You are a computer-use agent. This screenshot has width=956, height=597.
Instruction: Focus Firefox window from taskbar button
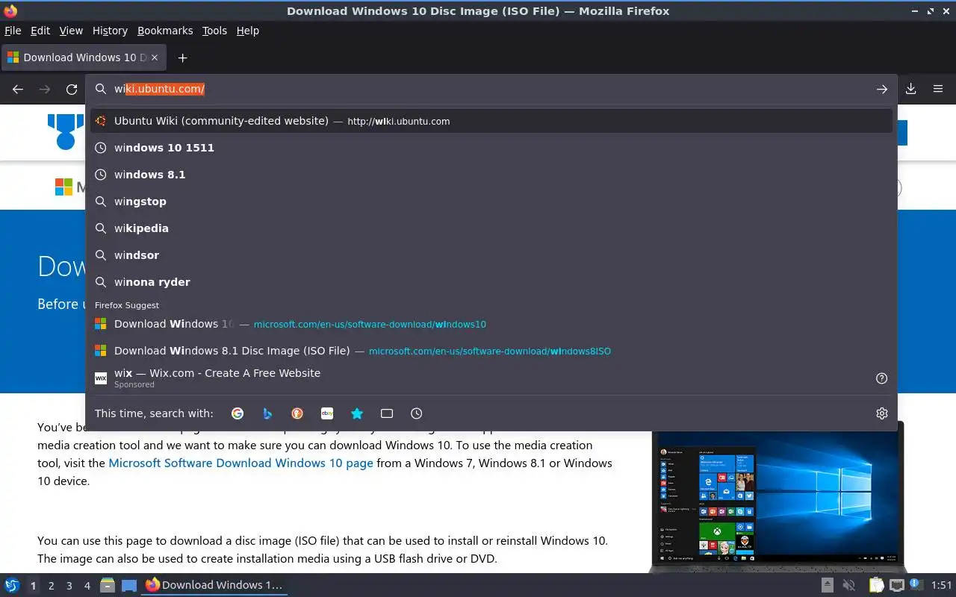pyautogui.click(x=215, y=585)
